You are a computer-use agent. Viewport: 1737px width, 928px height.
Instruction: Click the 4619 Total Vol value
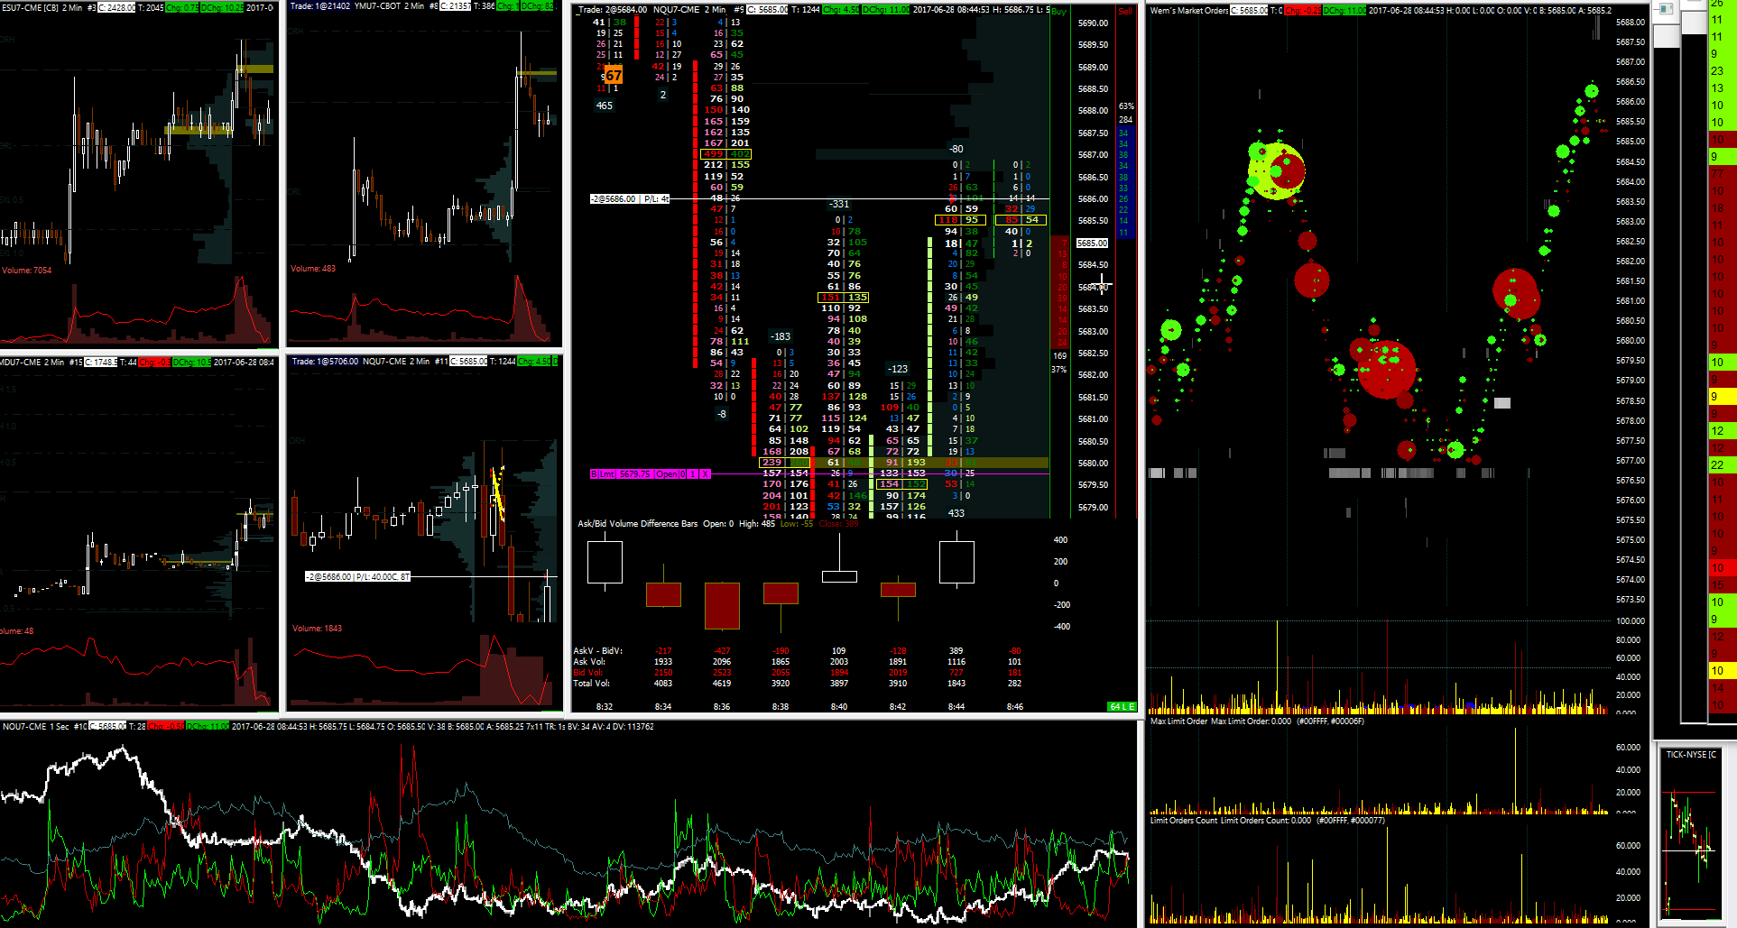pos(722,683)
